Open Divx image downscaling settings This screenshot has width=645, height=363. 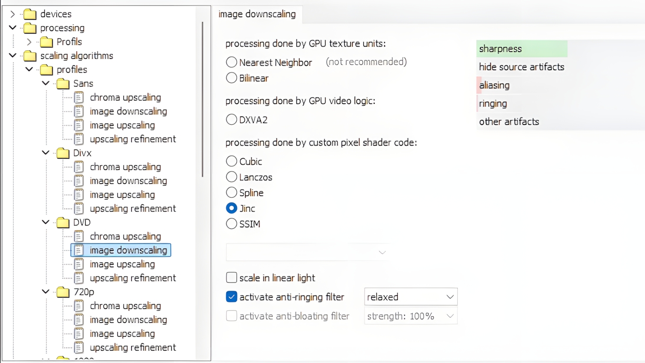(128, 181)
